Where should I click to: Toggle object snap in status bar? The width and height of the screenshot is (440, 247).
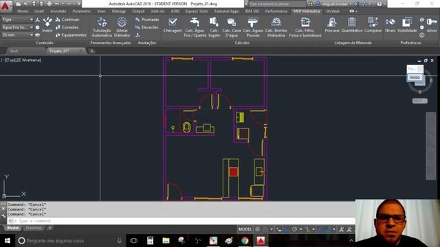point(328,229)
